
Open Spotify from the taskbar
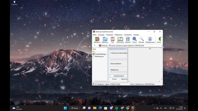(x=117, y=108)
